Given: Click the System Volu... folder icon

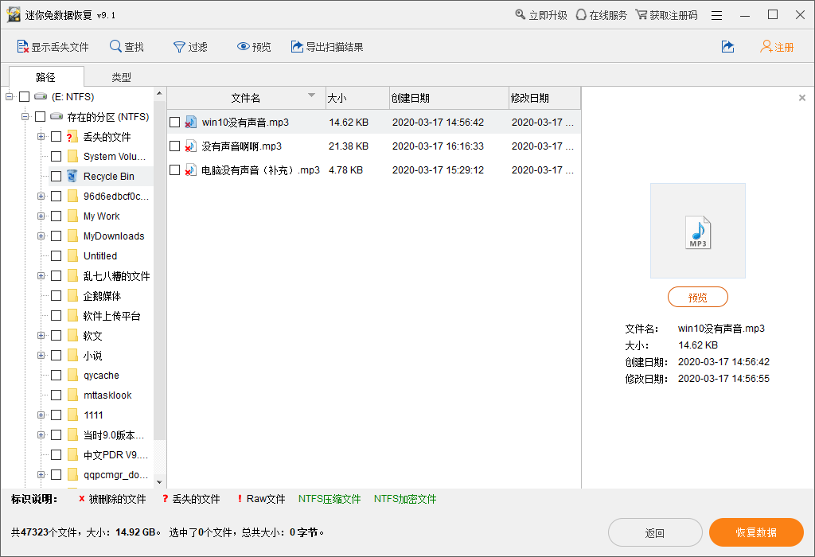Looking at the screenshot, I should pyautogui.click(x=72, y=157).
